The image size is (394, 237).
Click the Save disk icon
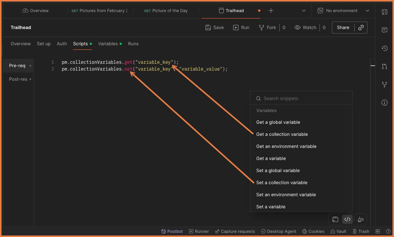coord(208,28)
